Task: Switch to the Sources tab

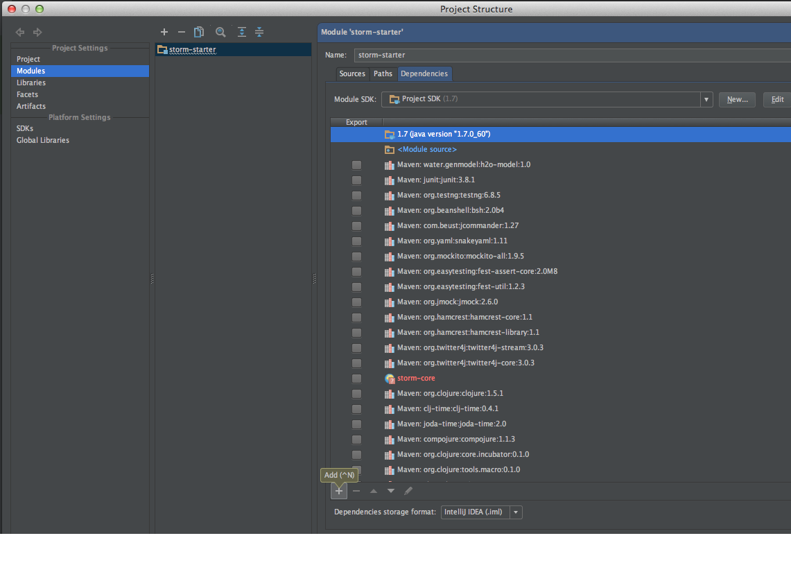Action: pyautogui.click(x=352, y=73)
